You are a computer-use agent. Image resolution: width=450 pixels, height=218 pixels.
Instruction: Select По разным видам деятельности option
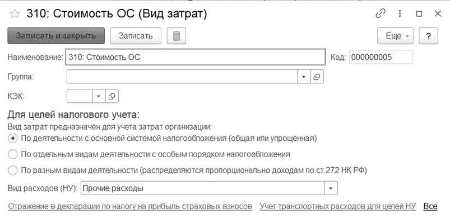click(x=187, y=170)
